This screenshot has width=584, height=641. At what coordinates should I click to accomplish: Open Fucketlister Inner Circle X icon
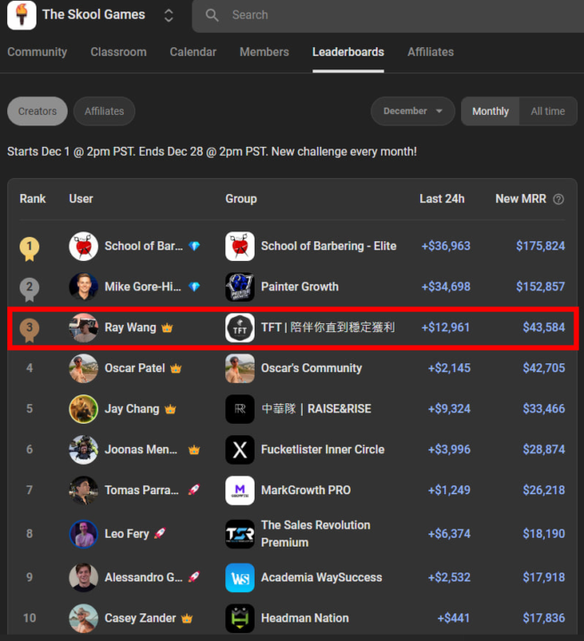(x=239, y=450)
